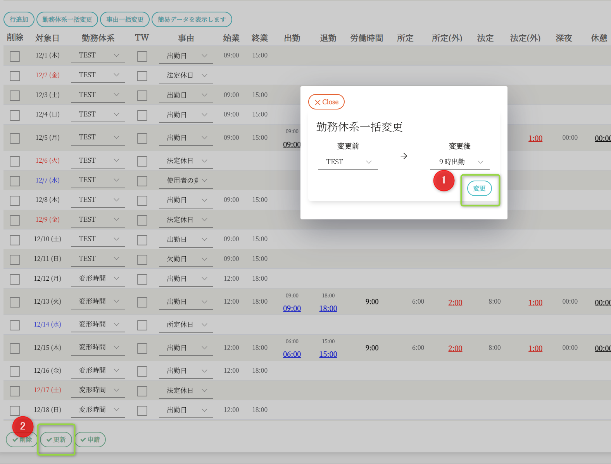
Task: Click the 15:00 退勤 link on 12/15
Action: pyautogui.click(x=328, y=354)
